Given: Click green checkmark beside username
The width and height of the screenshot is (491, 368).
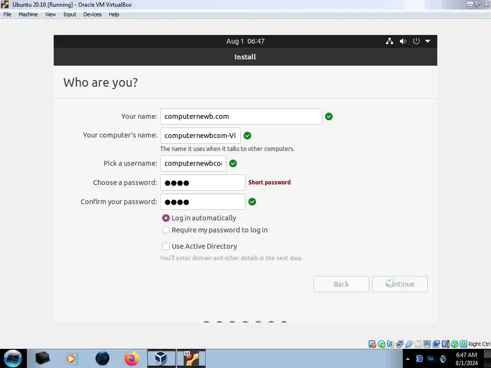Looking at the screenshot, I should (233, 163).
